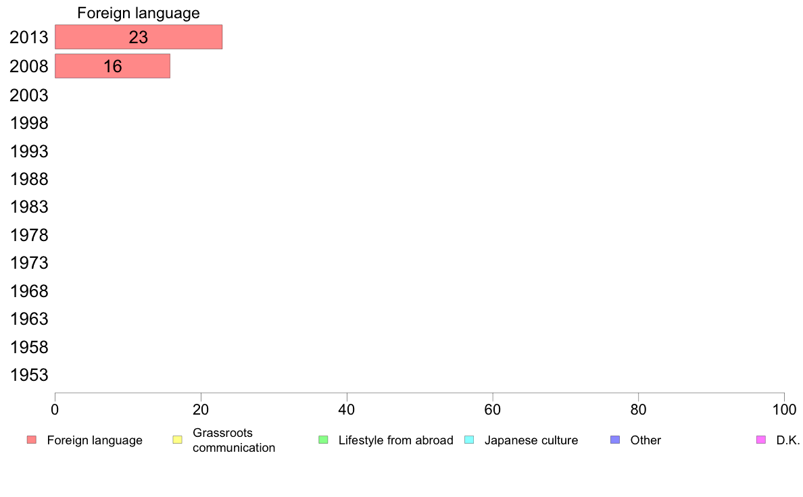Click the Grassroots communication legend text
The width and height of the screenshot is (803, 497).
tap(234, 440)
